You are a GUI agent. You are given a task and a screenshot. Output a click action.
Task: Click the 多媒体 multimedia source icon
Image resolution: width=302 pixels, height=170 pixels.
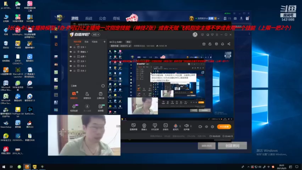click(x=165, y=127)
